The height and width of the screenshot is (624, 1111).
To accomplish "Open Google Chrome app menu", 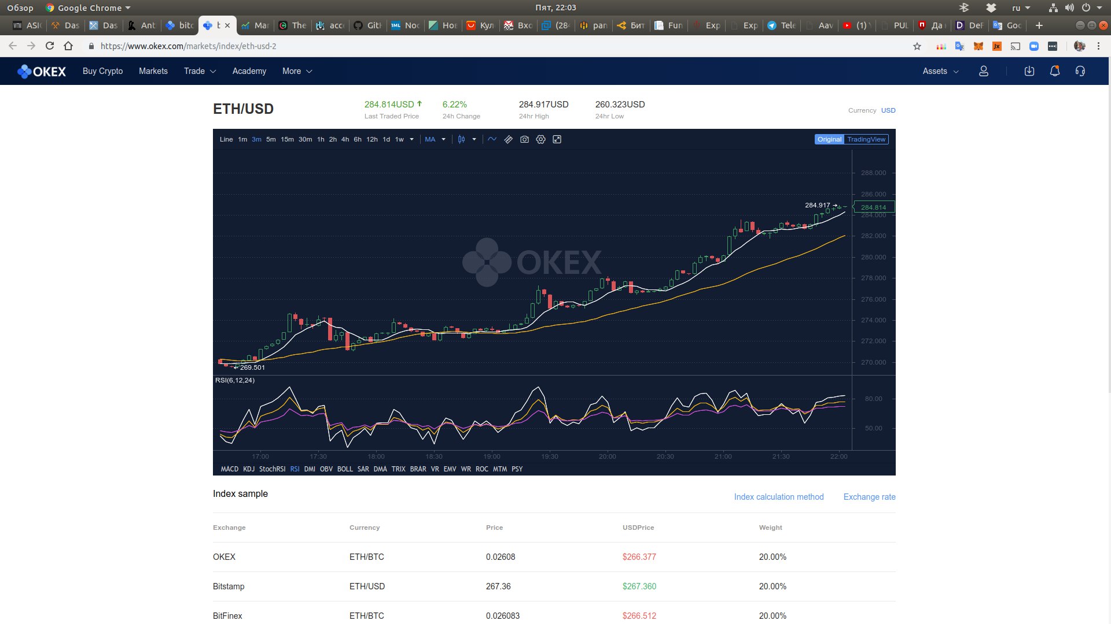I will (88, 8).
